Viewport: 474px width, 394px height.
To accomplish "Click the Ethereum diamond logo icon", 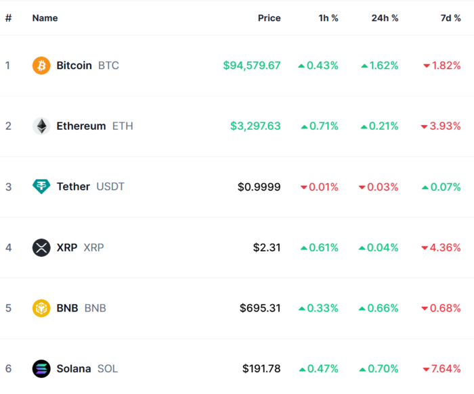I will 41,126.
